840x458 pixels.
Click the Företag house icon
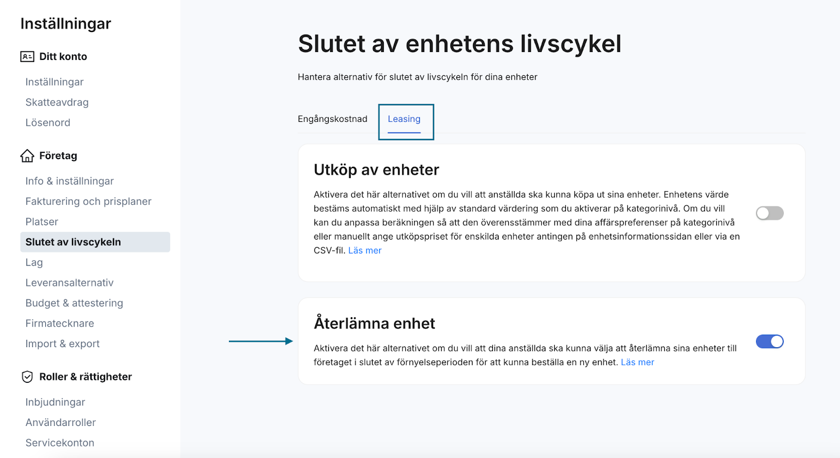click(x=27, y=156)
